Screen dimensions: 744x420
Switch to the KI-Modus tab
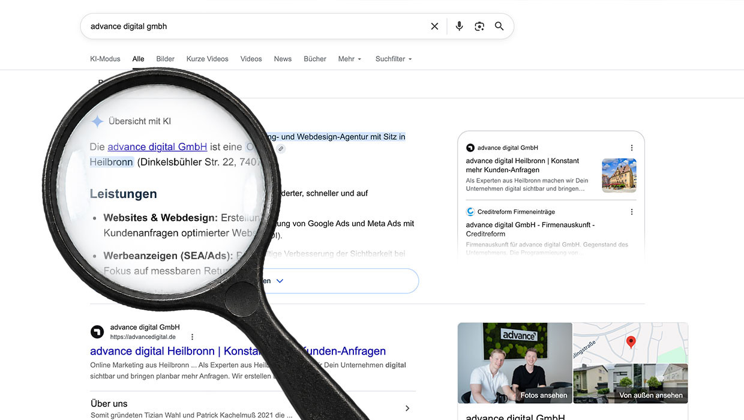click(x=105, y=59)
